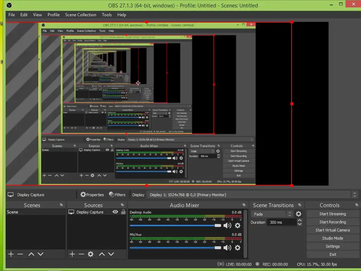Open the View menu

[37, 15]
